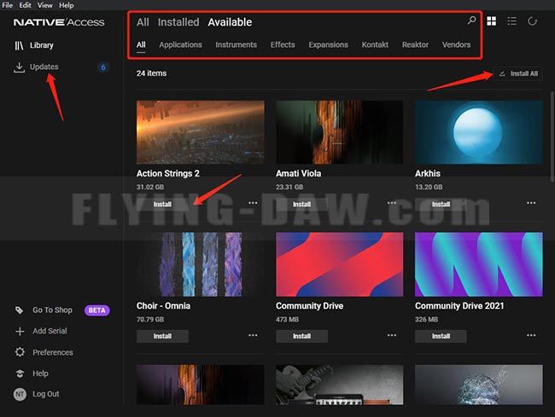Install Action Strings 2
Screen dimensions: 555x417
coord(162,204)
